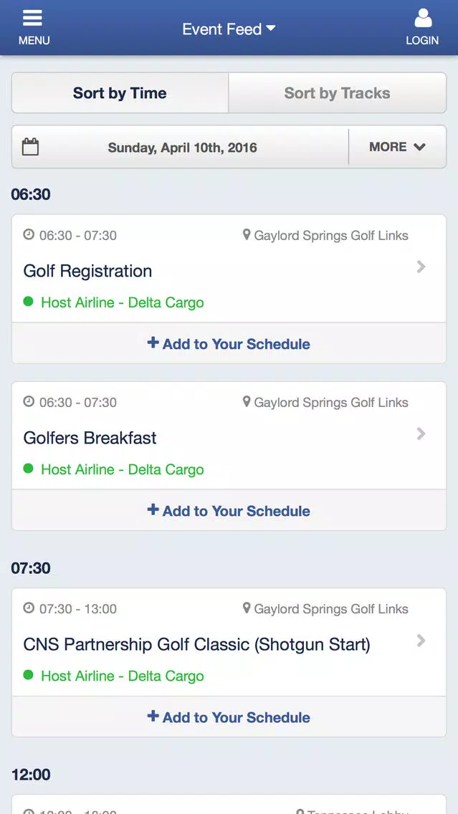Image resolution: width=458 pixels, height=814 pixels.
Task: Open Golfers Breakfast details via chevron
Action: pyautogui.click(x=421, y=434)
